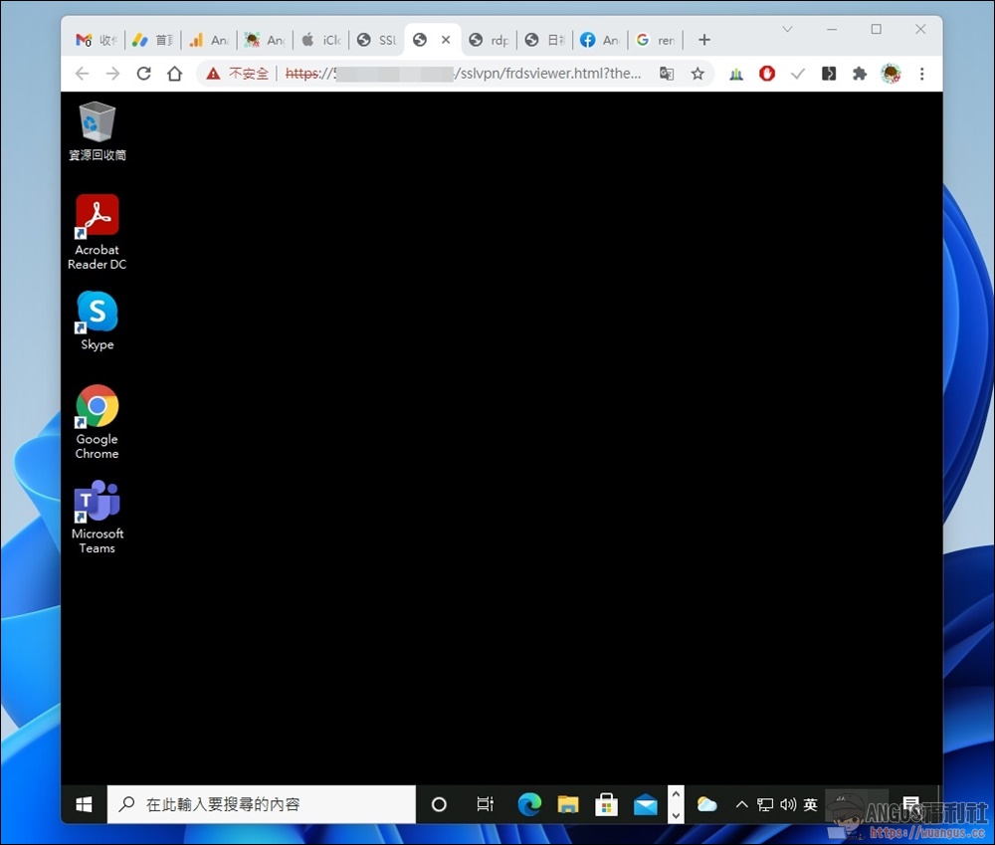This screenshot has height=845, width=995.
Task: Select the Google Chrome desktop shortcut
Action: (97, 422)
